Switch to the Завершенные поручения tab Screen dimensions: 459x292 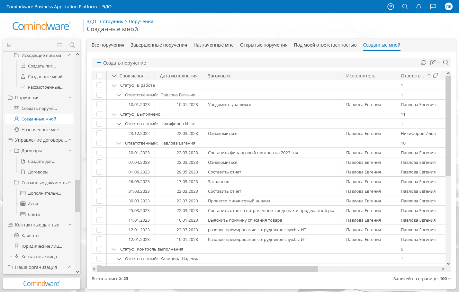[159, 45]
